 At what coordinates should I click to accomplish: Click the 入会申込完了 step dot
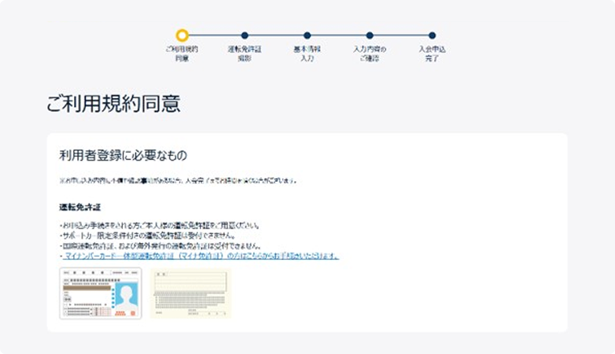(432, 35)
